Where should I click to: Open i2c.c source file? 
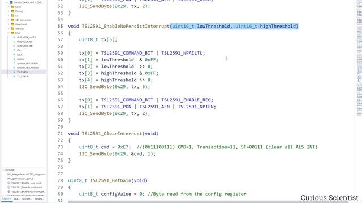tap(19, 50)
